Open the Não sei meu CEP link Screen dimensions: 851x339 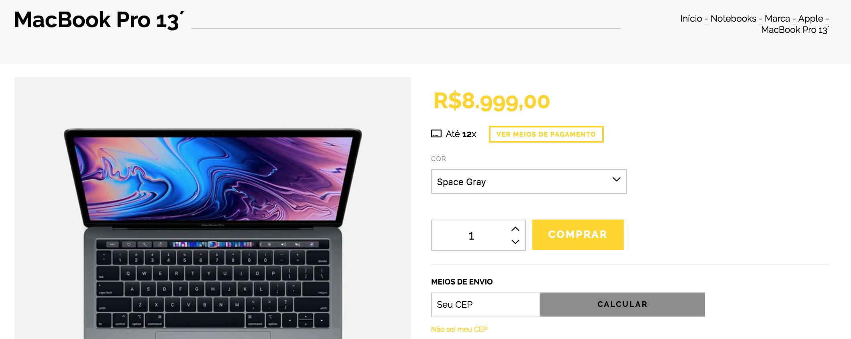pos(459,329)
